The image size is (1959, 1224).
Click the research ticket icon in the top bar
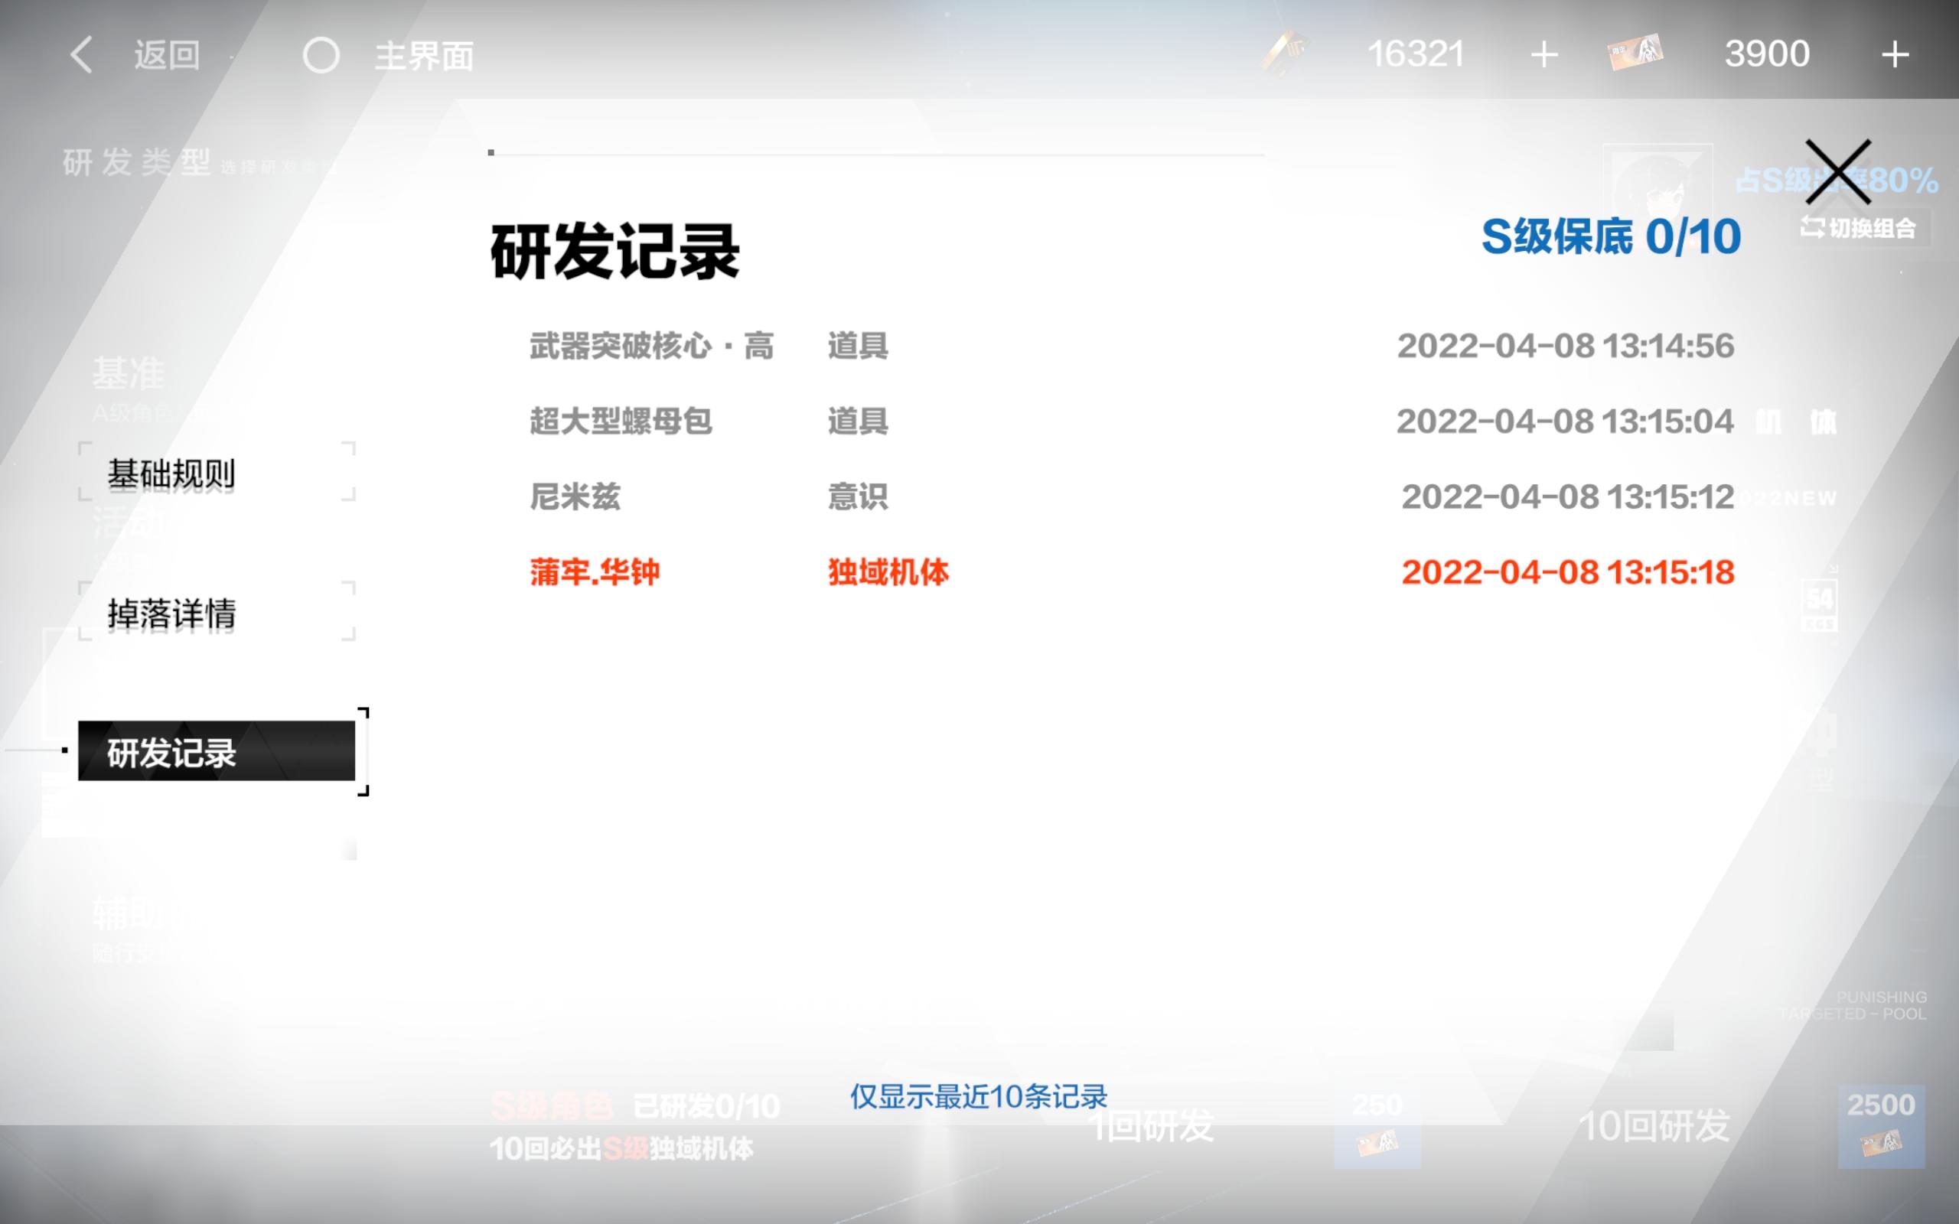[x=1635, y=54]
